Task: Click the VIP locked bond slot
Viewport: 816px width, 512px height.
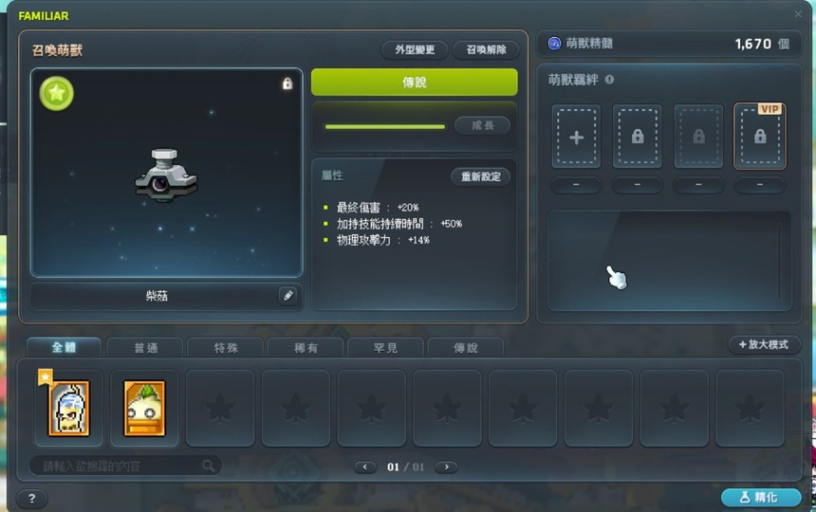Action: [x=760, y=137]
